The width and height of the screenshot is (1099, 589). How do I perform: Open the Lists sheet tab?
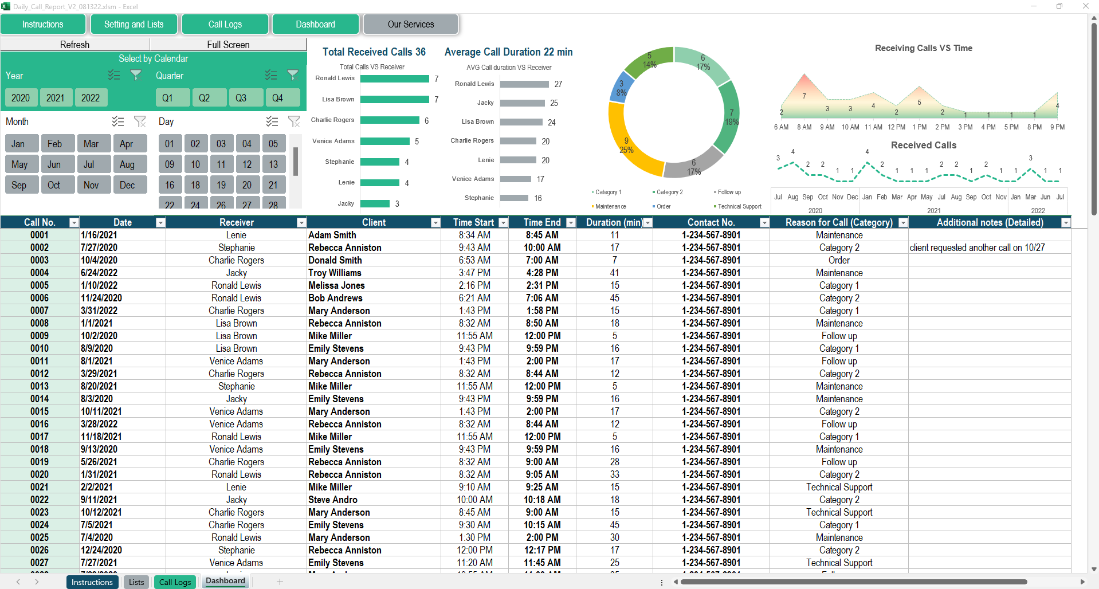coord(136,582)
